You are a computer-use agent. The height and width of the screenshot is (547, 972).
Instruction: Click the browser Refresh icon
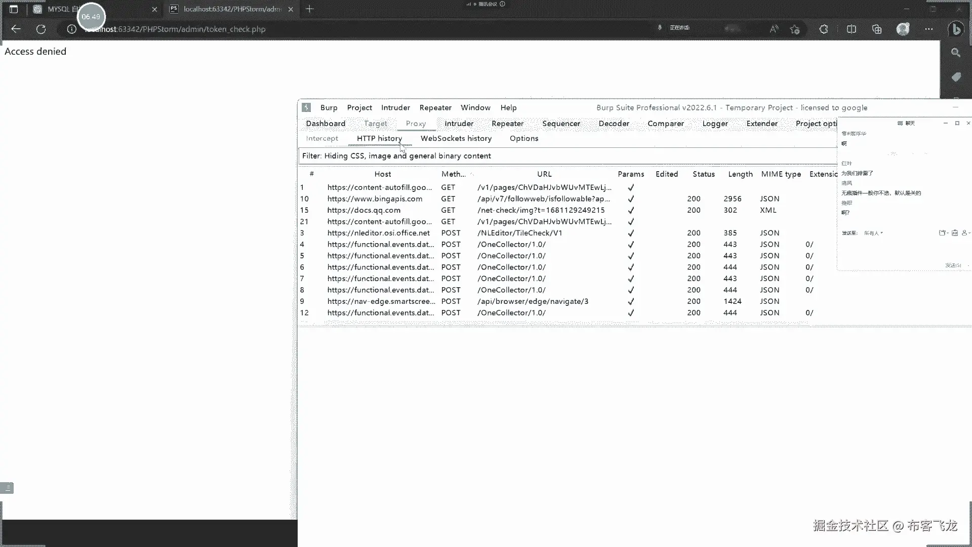click(x=41, y=29)
